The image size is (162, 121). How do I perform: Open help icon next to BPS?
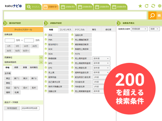tap(46, 63)
